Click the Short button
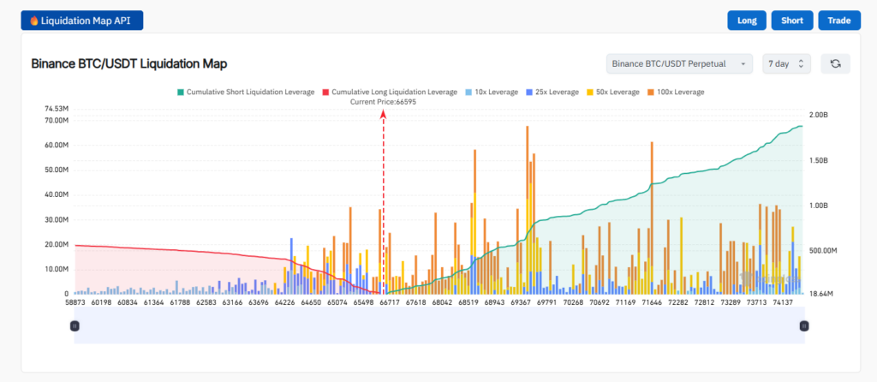Screen dimensions: 877x382 (792, 21)
